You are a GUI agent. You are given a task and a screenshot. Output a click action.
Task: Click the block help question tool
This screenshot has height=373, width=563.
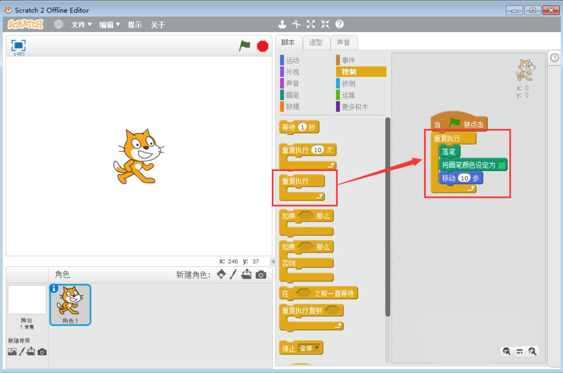(339, 24)
